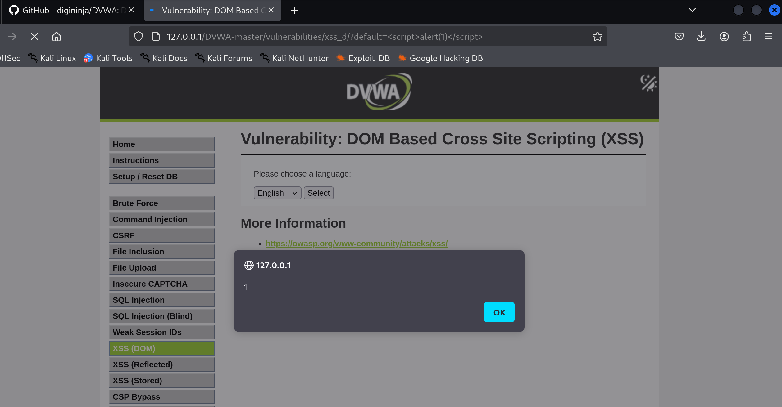Open the Extensions puzzle icon
The height and width of the screenshot is (407, 782).
point(746,37)
